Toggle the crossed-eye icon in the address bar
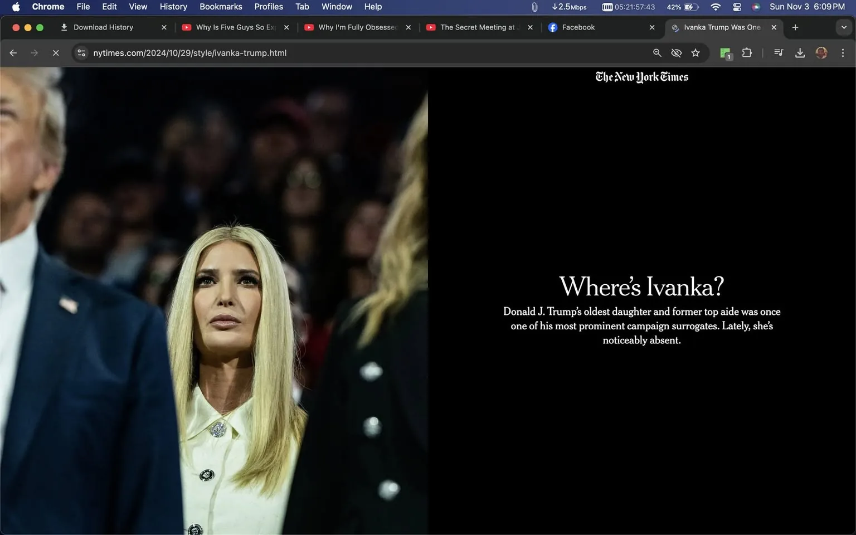 click(x=676, y=52)
